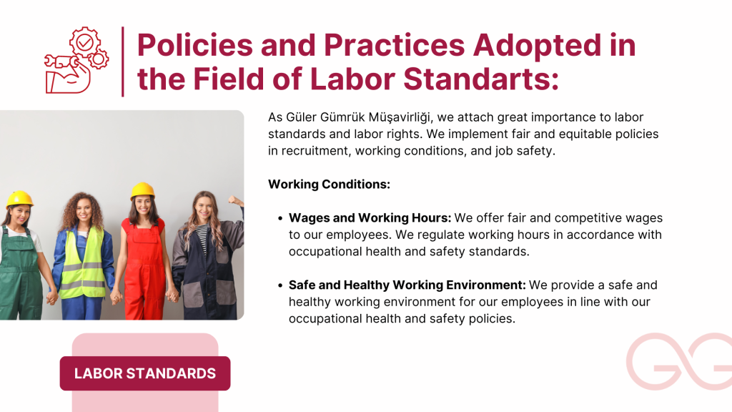
Task: Click the crimson vertical divider beside the title
Action: [x=123, y=62]
